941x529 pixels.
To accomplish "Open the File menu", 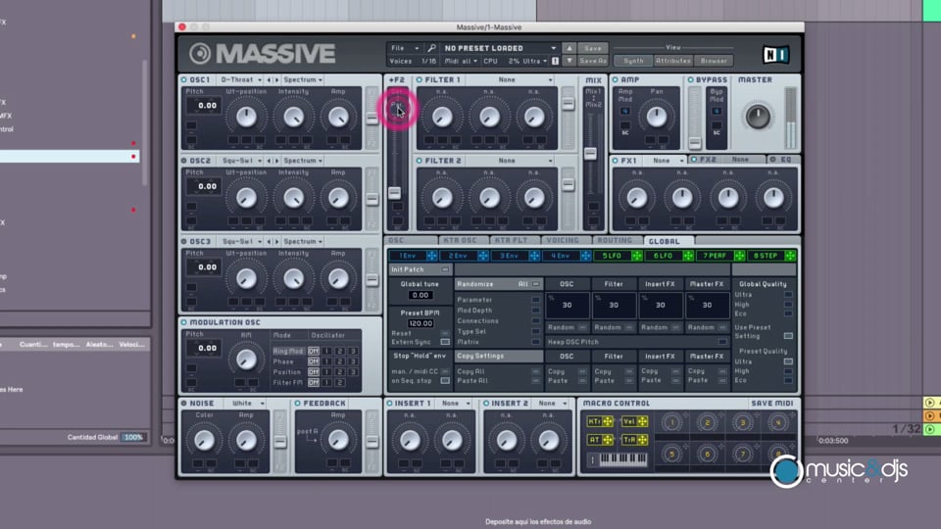I will 404,48.
